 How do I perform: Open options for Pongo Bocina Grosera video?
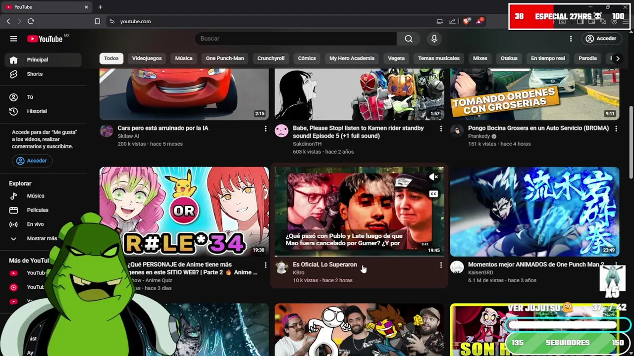(616, 129)
